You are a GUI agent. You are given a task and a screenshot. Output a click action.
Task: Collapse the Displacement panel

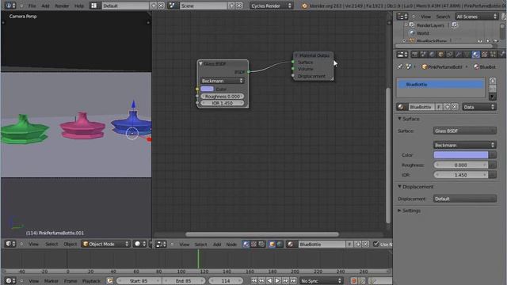click(399, 187)
